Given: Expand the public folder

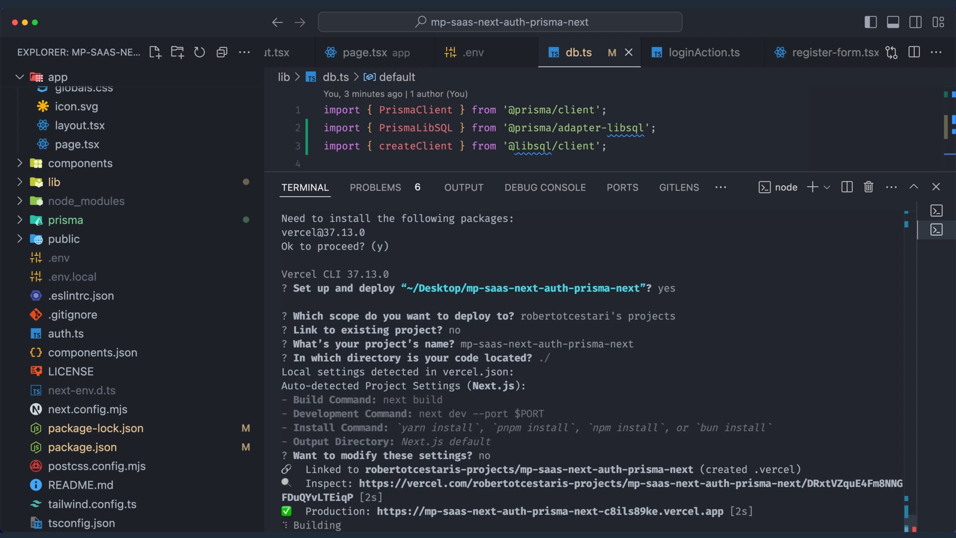Looking at the screenshot, I should point(19,239).
